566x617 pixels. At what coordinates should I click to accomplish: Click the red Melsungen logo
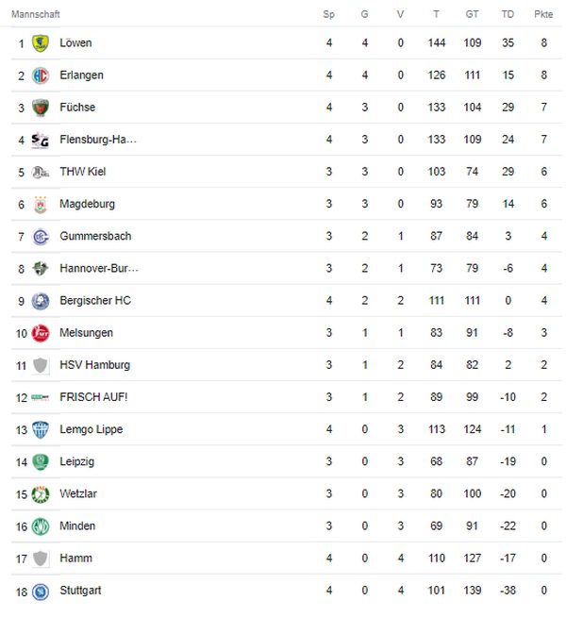pos(41,333)
